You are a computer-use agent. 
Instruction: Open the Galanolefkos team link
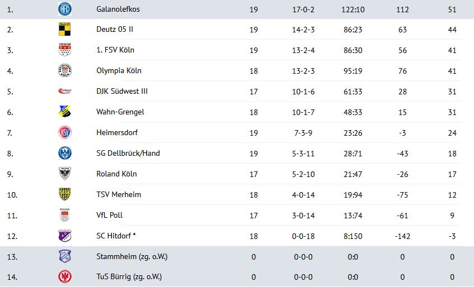(118, 9)
